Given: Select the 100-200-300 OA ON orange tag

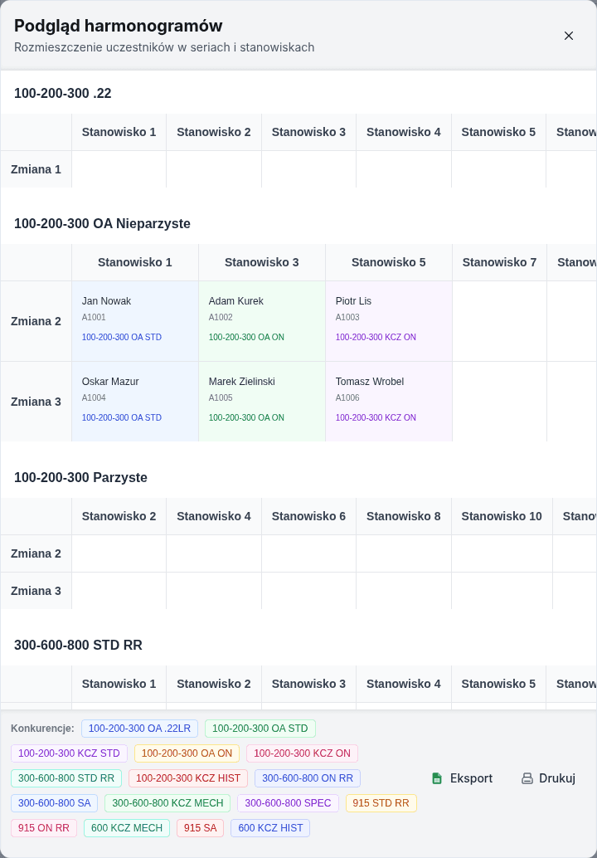Looking at the screenshot, I should point(187,753).
